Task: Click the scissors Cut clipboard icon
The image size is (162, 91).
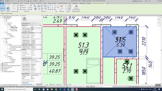Action: (x=18, y=5)
